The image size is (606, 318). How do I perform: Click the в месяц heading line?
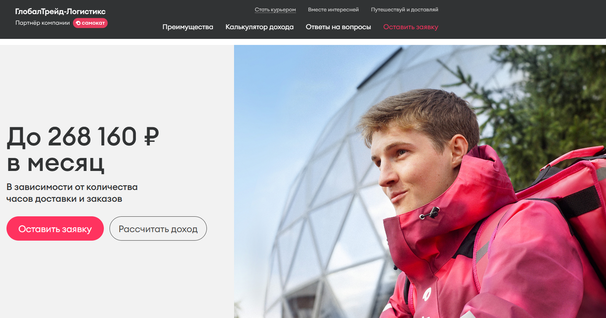click(56, 163)
